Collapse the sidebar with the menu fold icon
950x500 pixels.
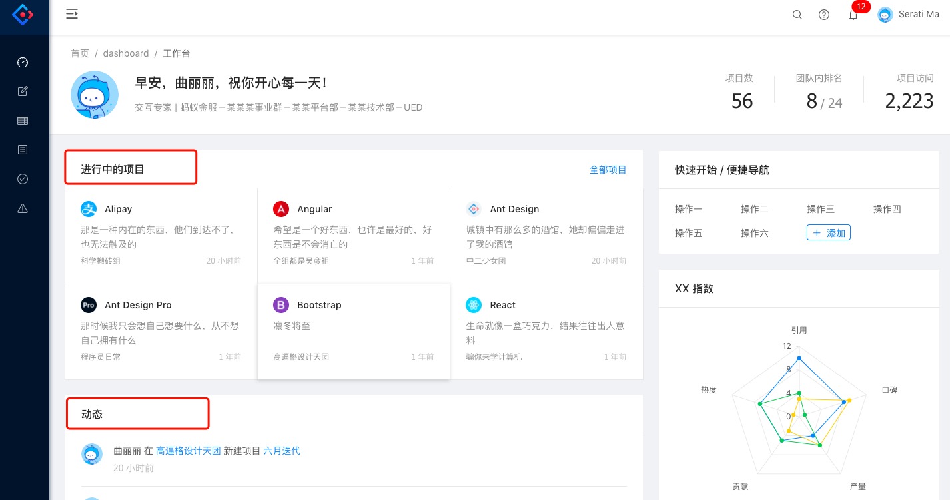click(x=72, y=14)
